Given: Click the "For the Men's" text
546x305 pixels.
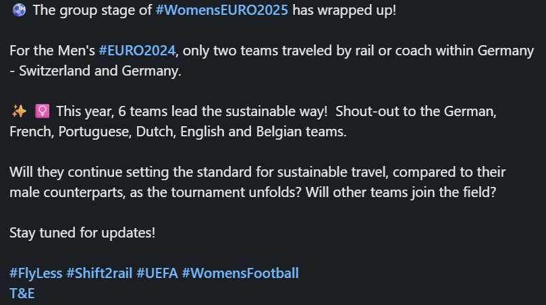Looking at the screenshot, I should (x=53, y=50).
